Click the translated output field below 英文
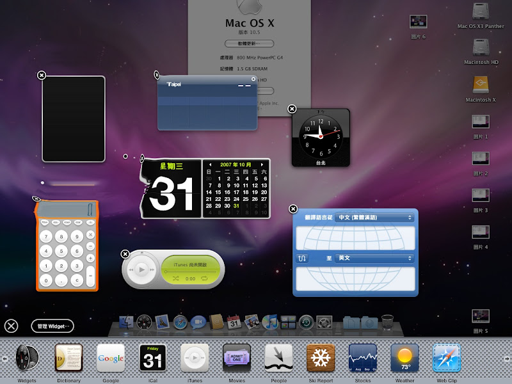512x384 pixels. pyautogui.click(x=355, y=279)
